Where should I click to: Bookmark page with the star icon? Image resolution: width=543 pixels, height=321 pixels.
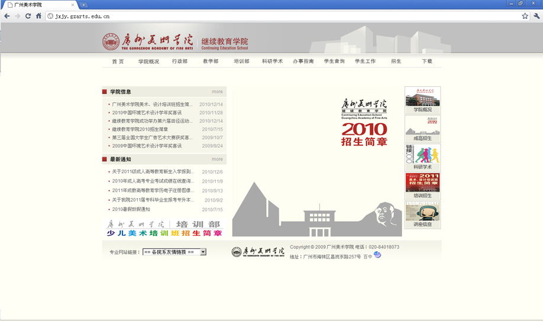click(525, 16)
